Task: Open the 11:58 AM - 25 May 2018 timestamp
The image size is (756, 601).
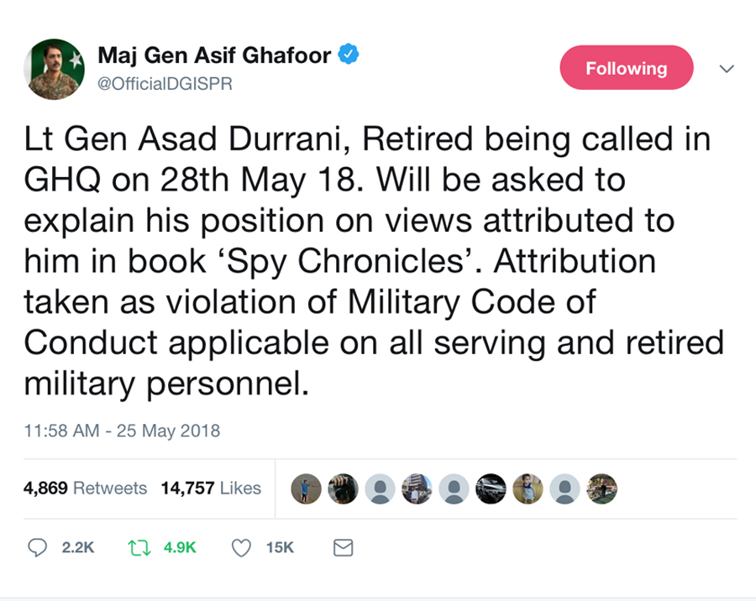Action: click(122, 431)
